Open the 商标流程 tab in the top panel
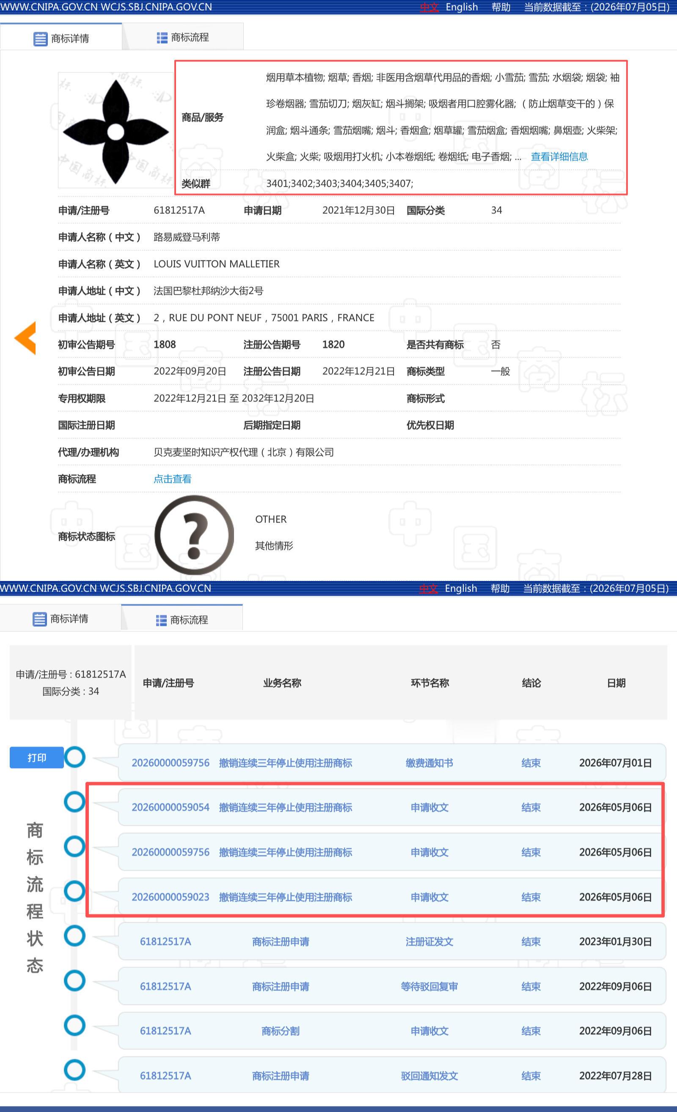This screenshot has height=1112, width=677. 183,37
